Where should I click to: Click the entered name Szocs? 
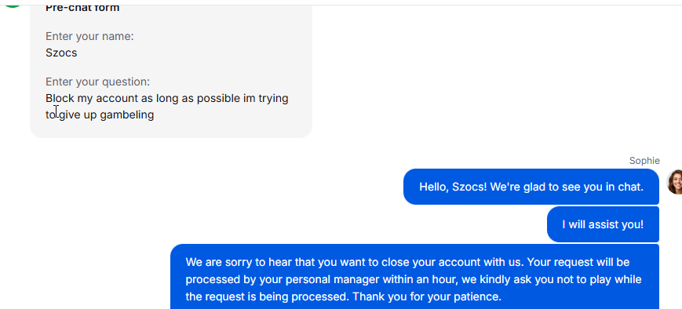(x=61, y=53)
